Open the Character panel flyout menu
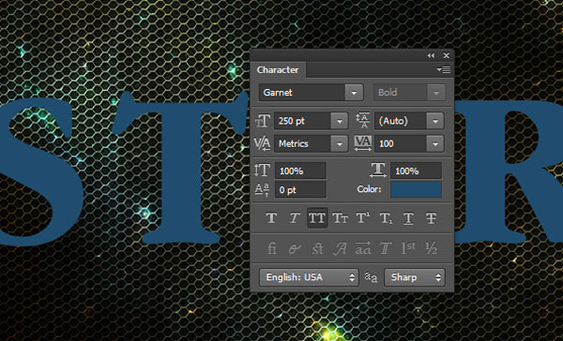Screen dimensions: 563x341 point(444,70)
